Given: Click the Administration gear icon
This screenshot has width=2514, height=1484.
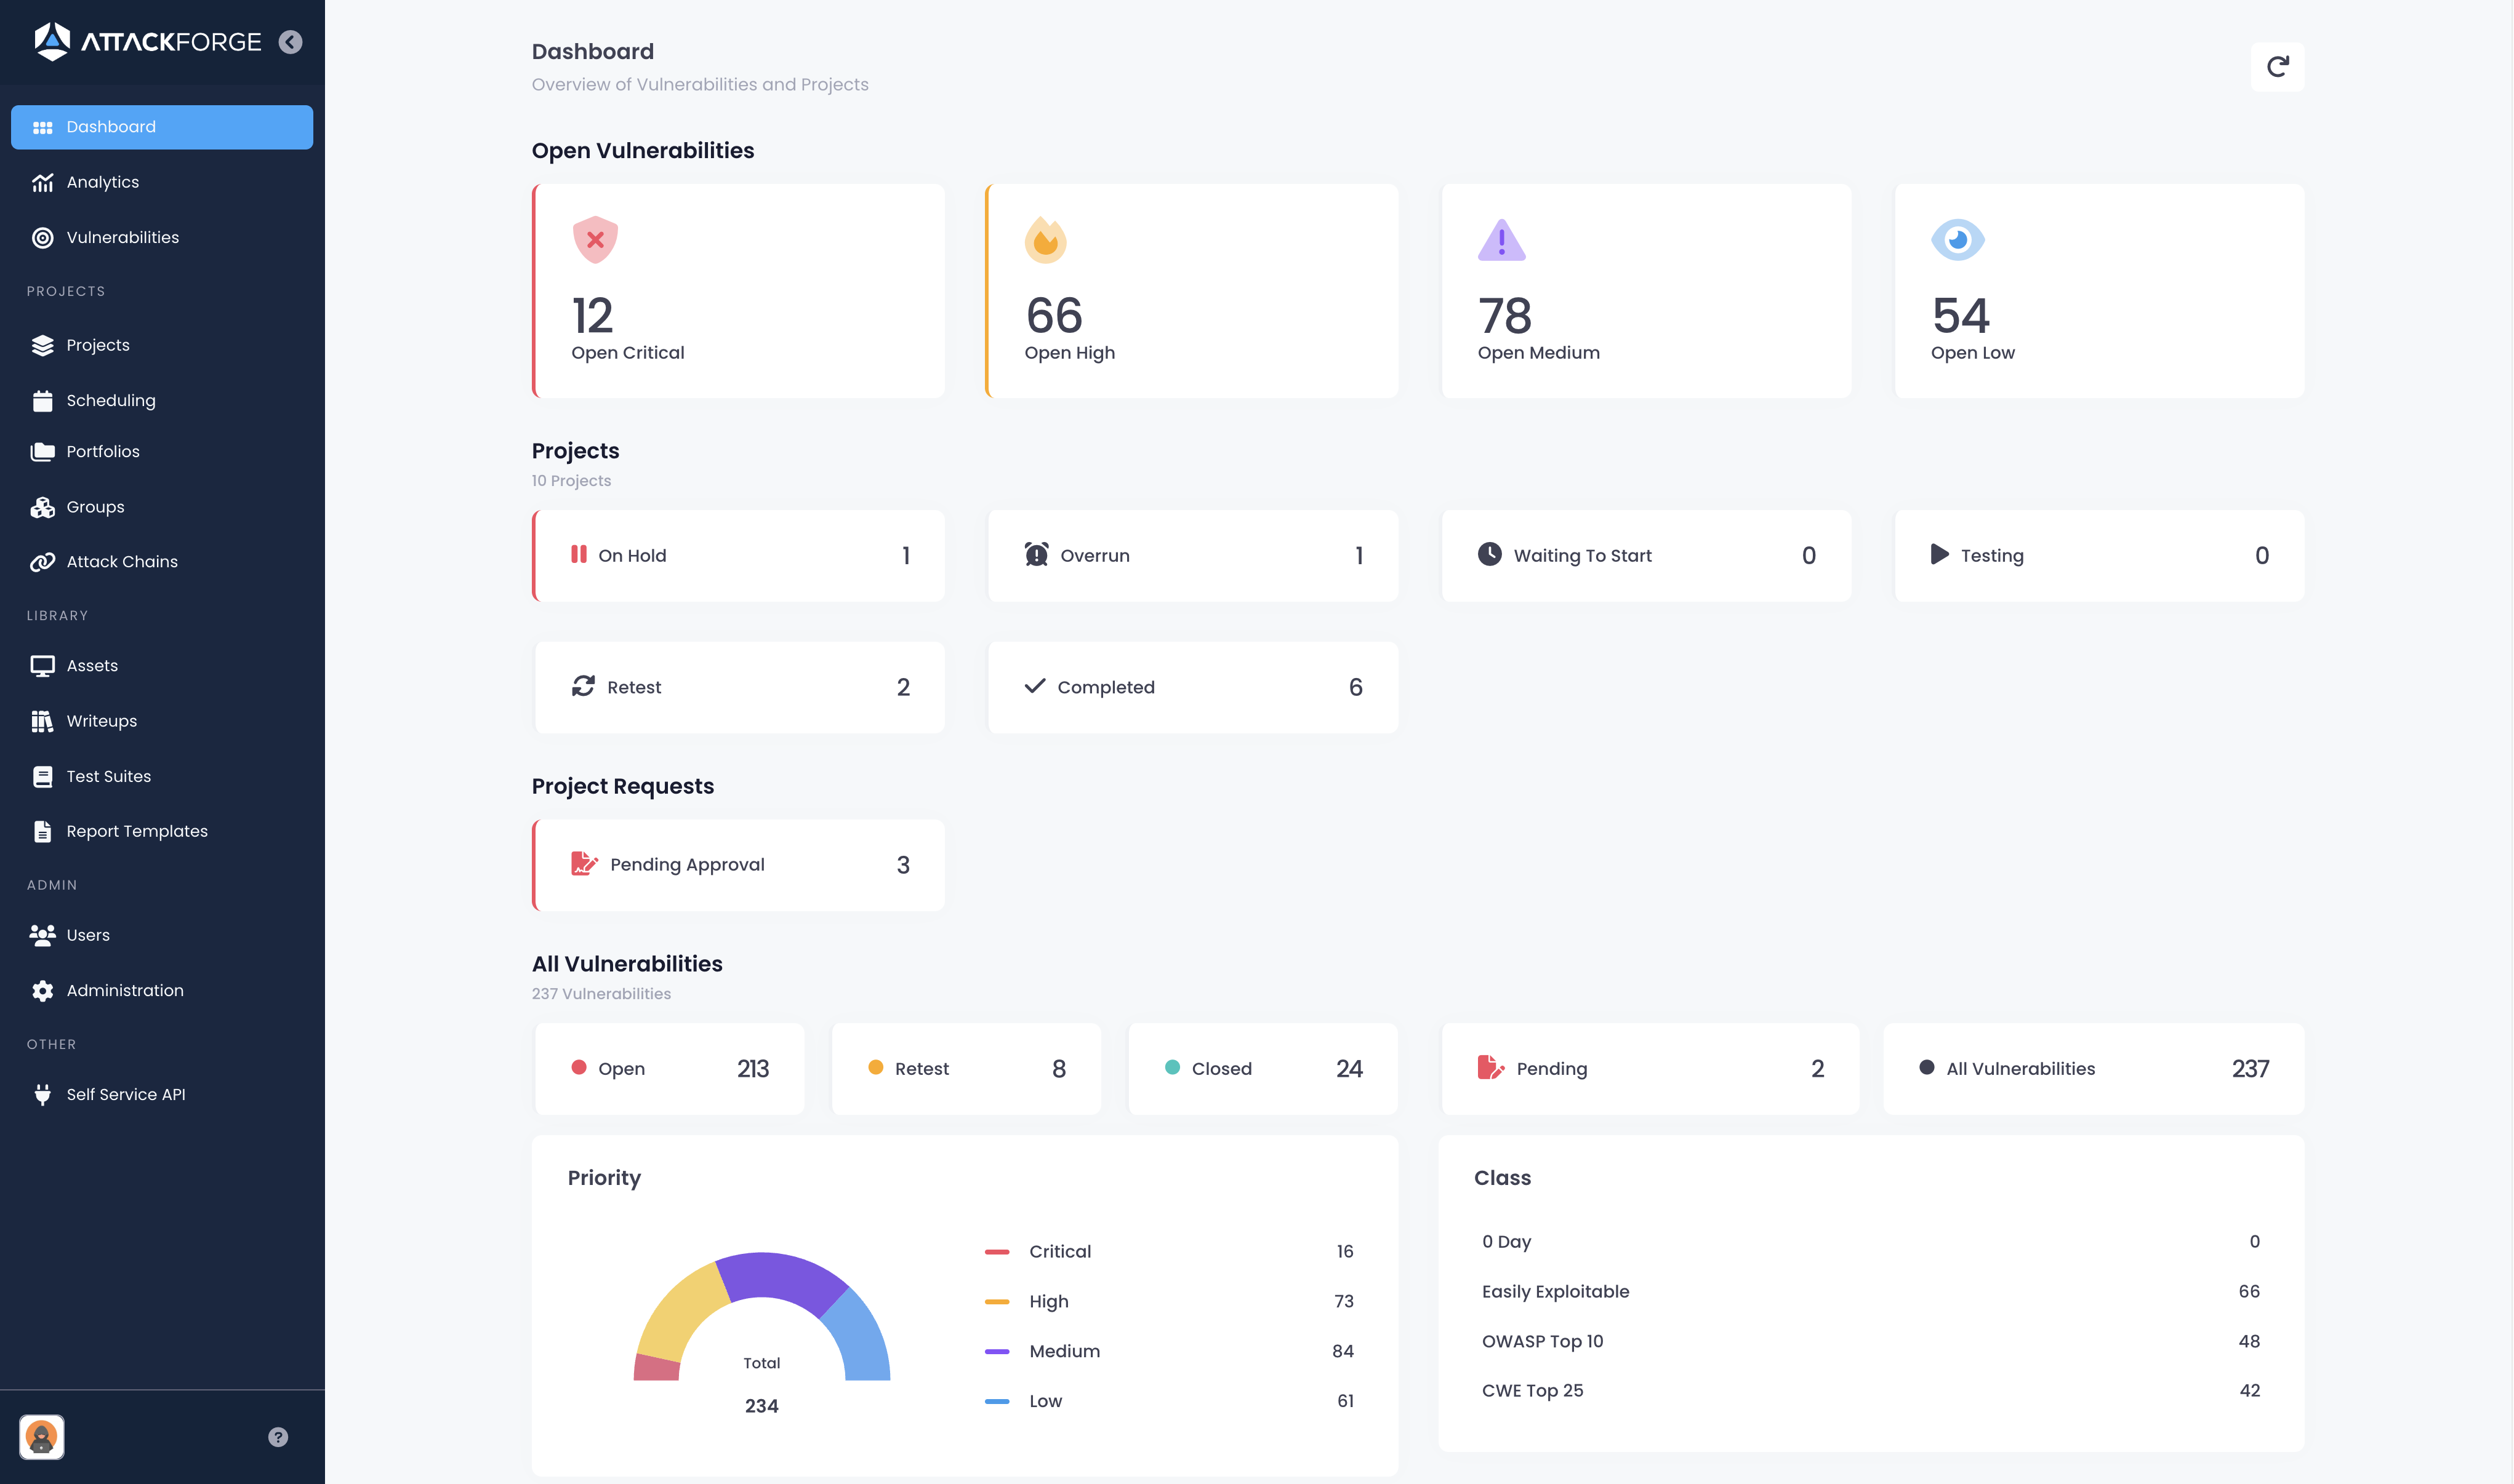Looking at the screenshot, I should click(42, 990).
